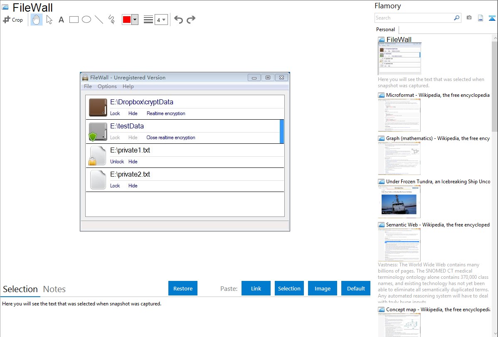The width and height of the screenshot is (498, 337).
Task: Click the Paste Link button
Action: (256, 288)
